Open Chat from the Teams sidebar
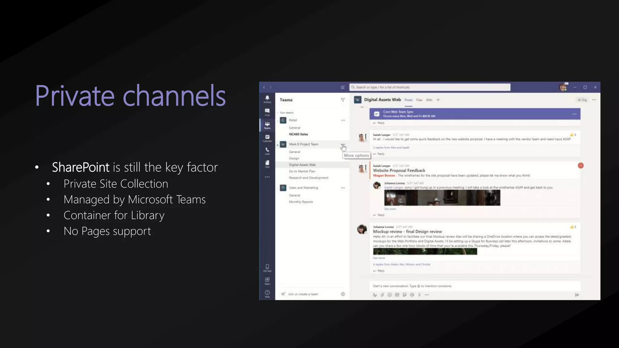 (267, 112)
